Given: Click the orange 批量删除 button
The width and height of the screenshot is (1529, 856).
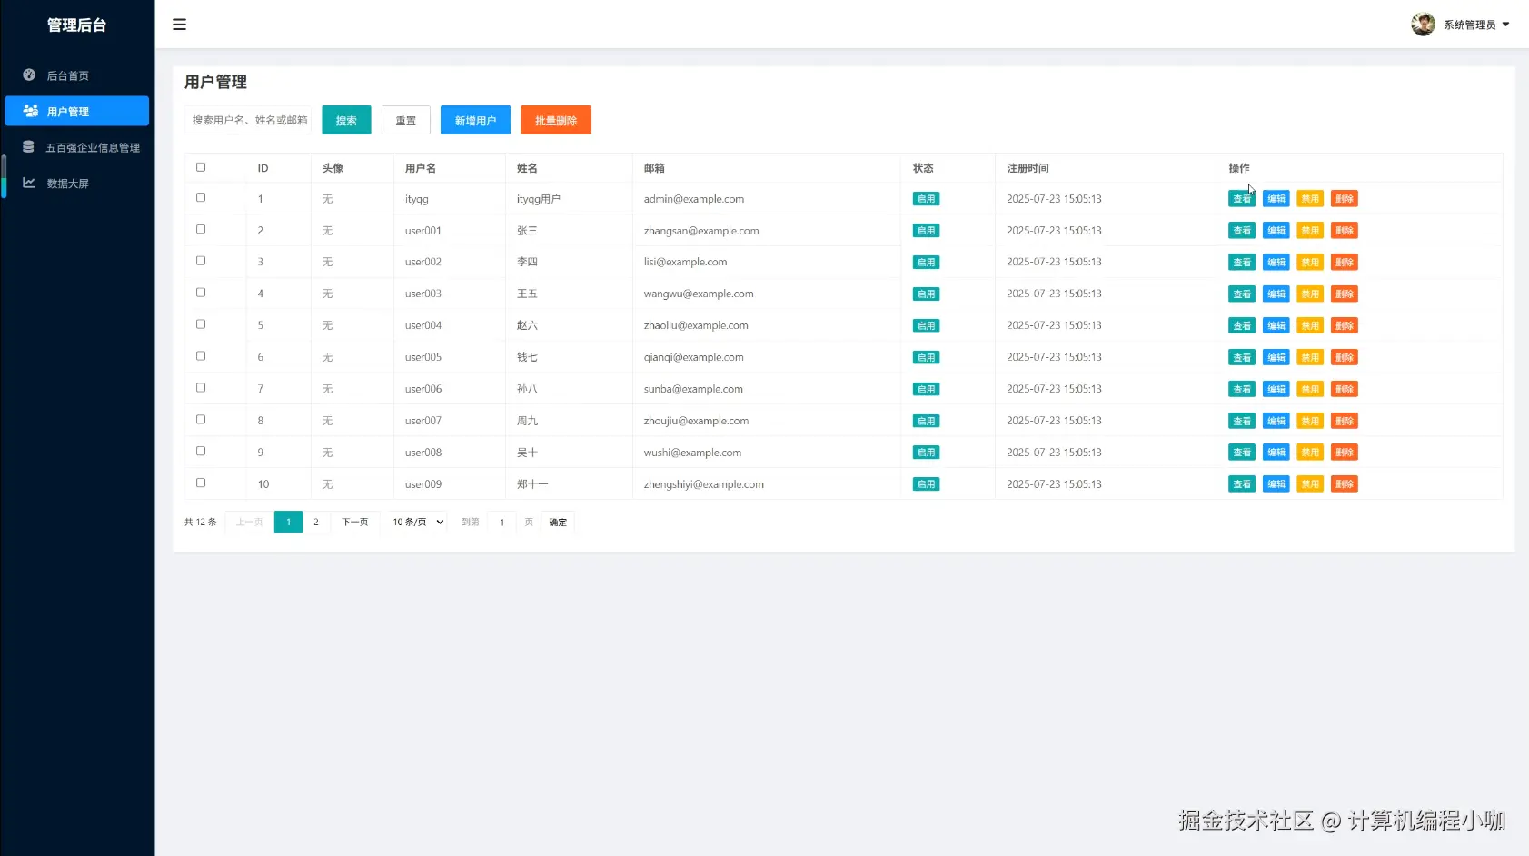Looking at the screenshot, I should tap(556, 120).
